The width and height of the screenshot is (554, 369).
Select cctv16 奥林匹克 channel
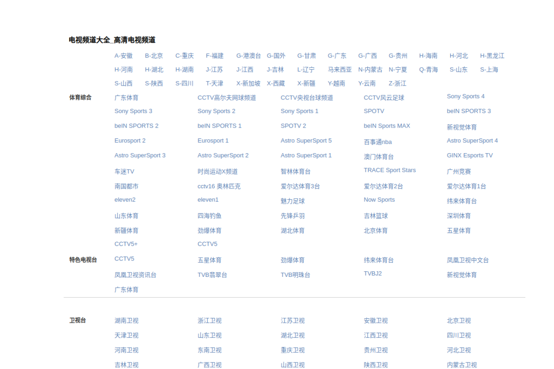[x=219, y=186]
